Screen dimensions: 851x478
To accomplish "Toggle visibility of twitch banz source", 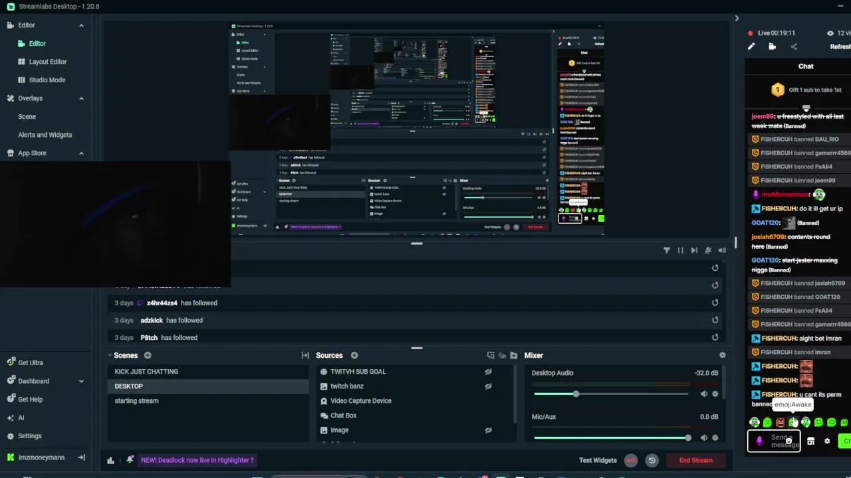I will click(488, 386).
